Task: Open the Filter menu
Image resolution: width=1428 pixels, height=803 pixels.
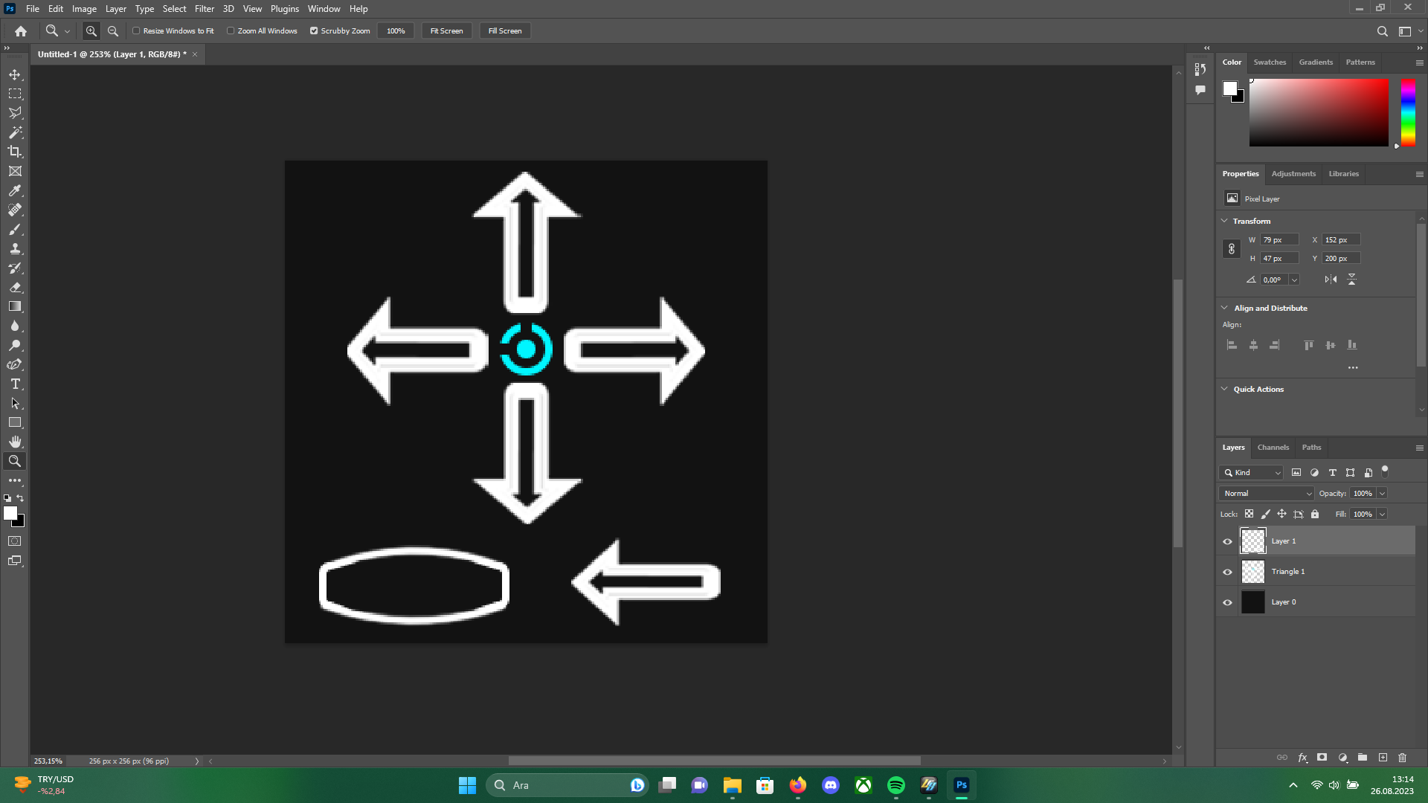Action: [x=205, y=9]
